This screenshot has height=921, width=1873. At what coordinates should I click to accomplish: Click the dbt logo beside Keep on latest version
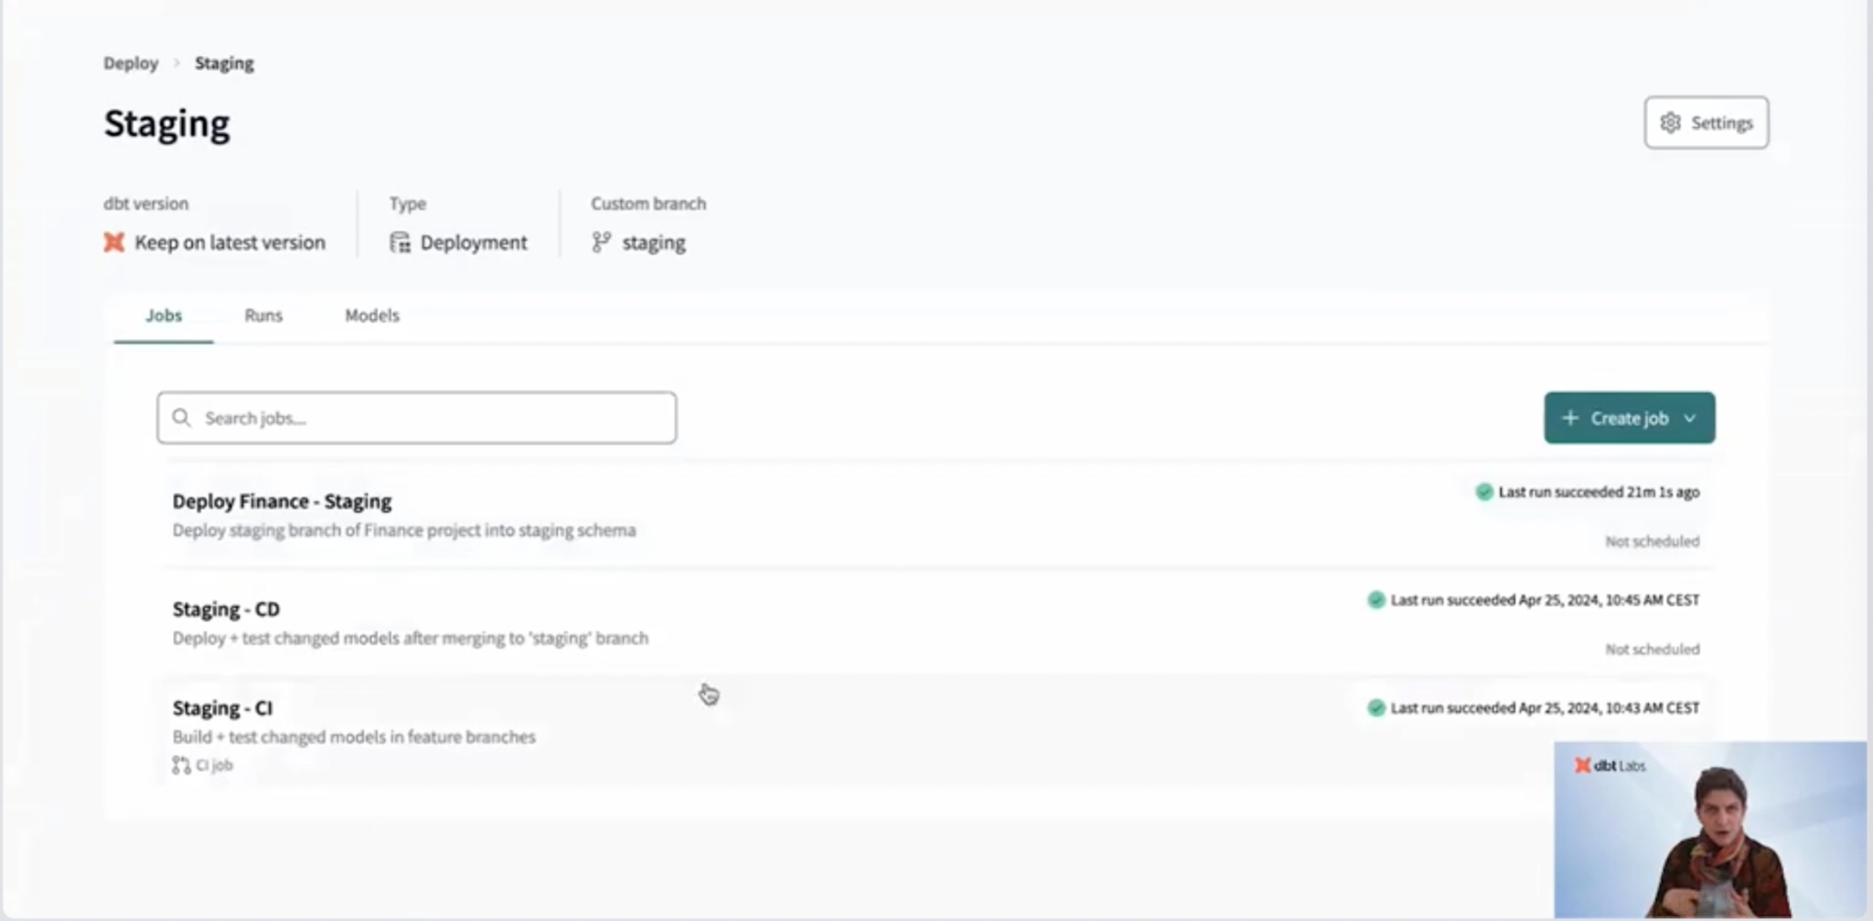point(113,242)
